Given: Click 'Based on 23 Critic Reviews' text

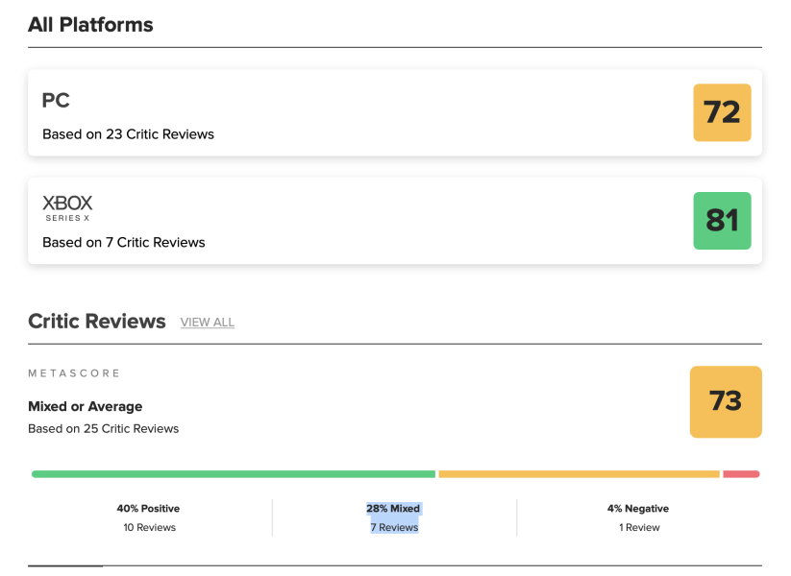Looking at the screenshot, I should [128, 134].
